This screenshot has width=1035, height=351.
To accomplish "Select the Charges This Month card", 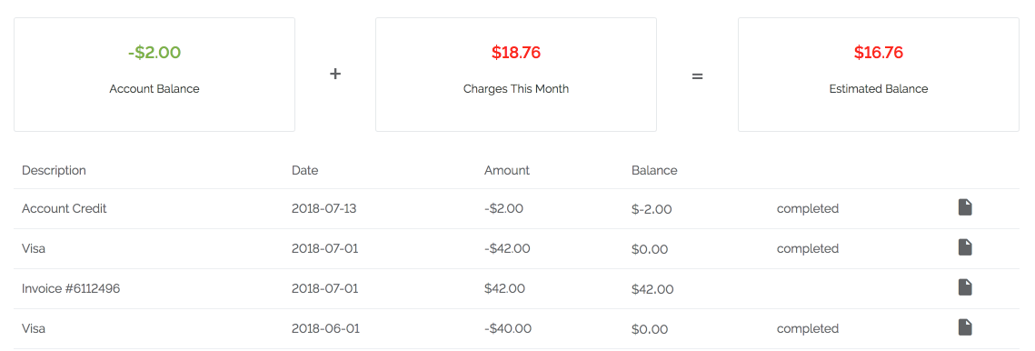I will (516, 75).
